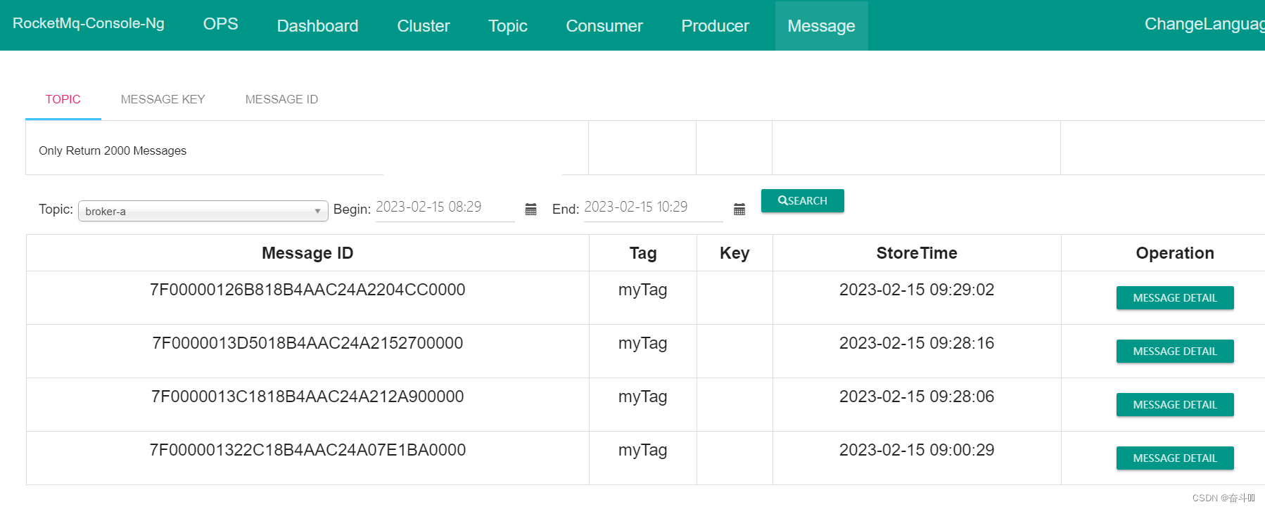Click message ID 7F0000013D5018B4AAC24A2152700000
The image size is (1265, 509).
[307, 343]
